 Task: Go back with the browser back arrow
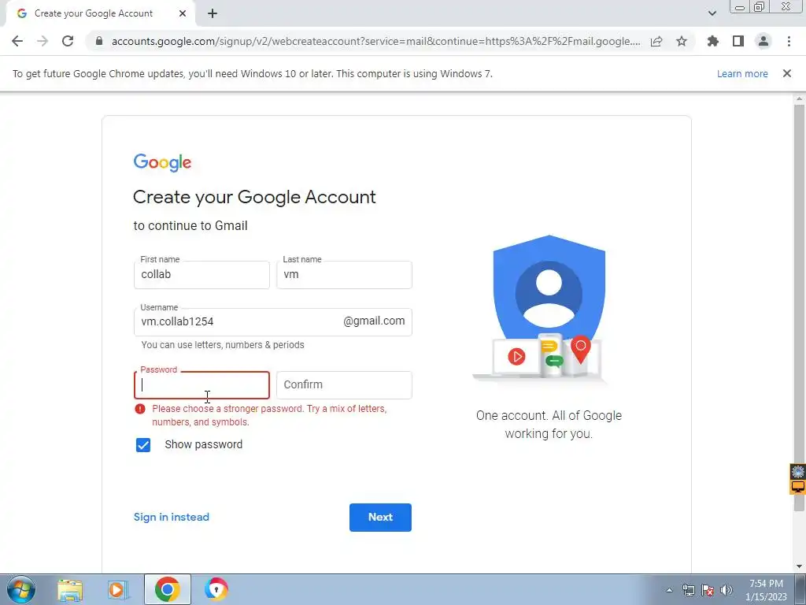(17, 41)
